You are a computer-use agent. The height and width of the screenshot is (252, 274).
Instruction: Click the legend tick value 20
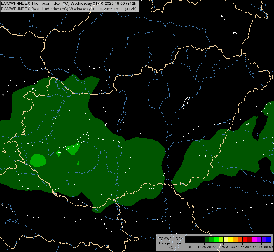204,247
